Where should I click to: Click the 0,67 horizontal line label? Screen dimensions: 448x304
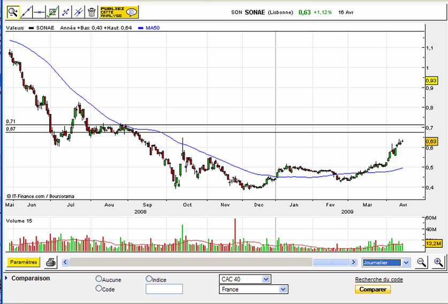[x=11, y=129]
